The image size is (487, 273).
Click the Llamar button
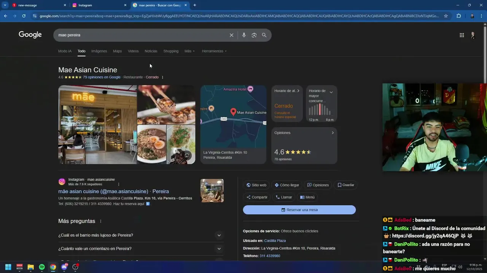pyautogui.click(x=284, y=197)
